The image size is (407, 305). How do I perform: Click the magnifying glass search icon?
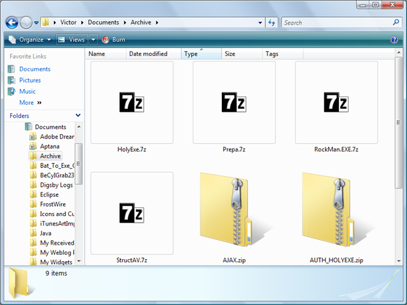point(396,22)
